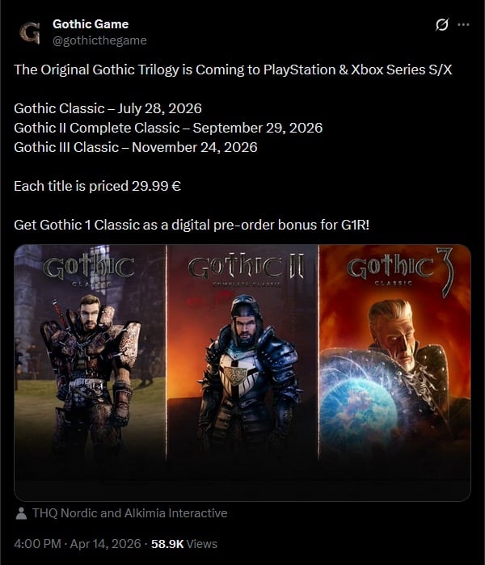Viewport: 485px width, 565px height.
Task: Click the Gothic II September 29 release line
Action: tap(168, 128)
